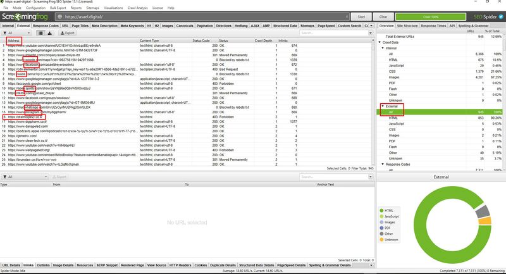Open the SERP Snippet bottom tab
This screenshot has width=506, height=274.
(107, 265)
